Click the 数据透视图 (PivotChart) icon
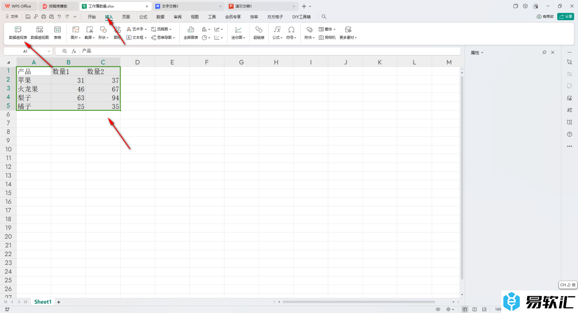 pos(40,33)
